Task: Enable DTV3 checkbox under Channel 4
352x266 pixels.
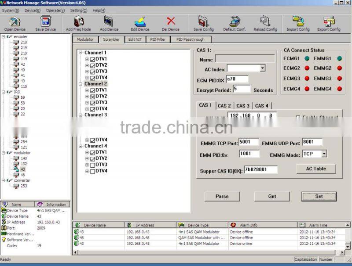Action: (x=93, y=165)
